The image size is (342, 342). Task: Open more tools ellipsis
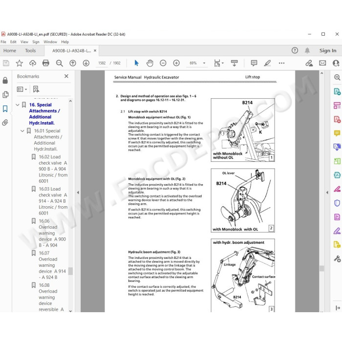[x=281, y=63]
